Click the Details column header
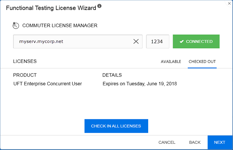This screenshot has height=150, width=233. click(x=112, y=75)
